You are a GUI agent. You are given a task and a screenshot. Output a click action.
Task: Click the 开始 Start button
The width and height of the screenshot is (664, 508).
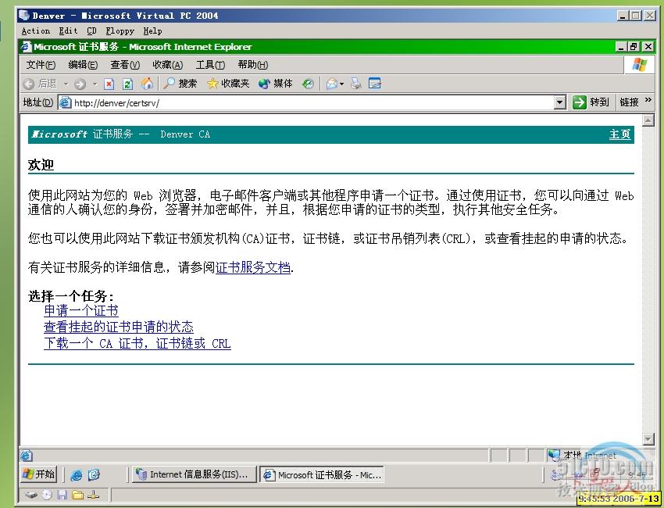[x=38, y=474]
